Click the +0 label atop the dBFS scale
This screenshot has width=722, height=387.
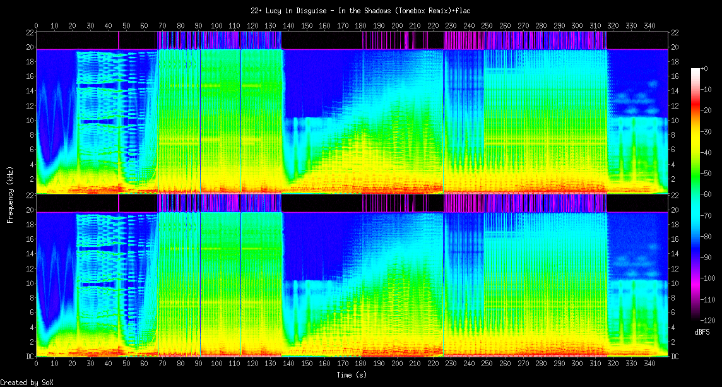pos(705,69)
